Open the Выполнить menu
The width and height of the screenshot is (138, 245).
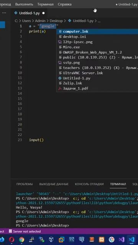[24, 4]
